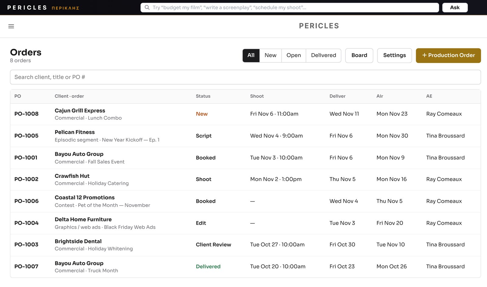Screen dimensions: 487x287
Task: Click Commercial · Fall Sales Event subtitle
Action: (89, 162)
